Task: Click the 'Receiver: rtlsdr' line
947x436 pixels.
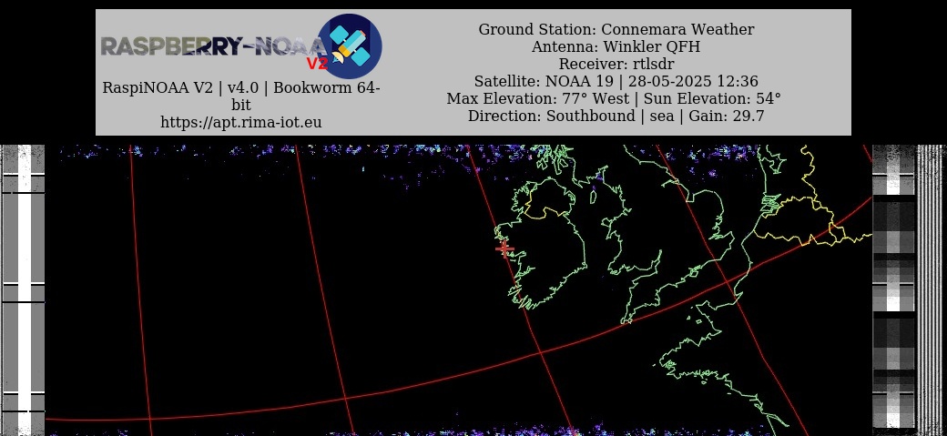Action: 616,64
